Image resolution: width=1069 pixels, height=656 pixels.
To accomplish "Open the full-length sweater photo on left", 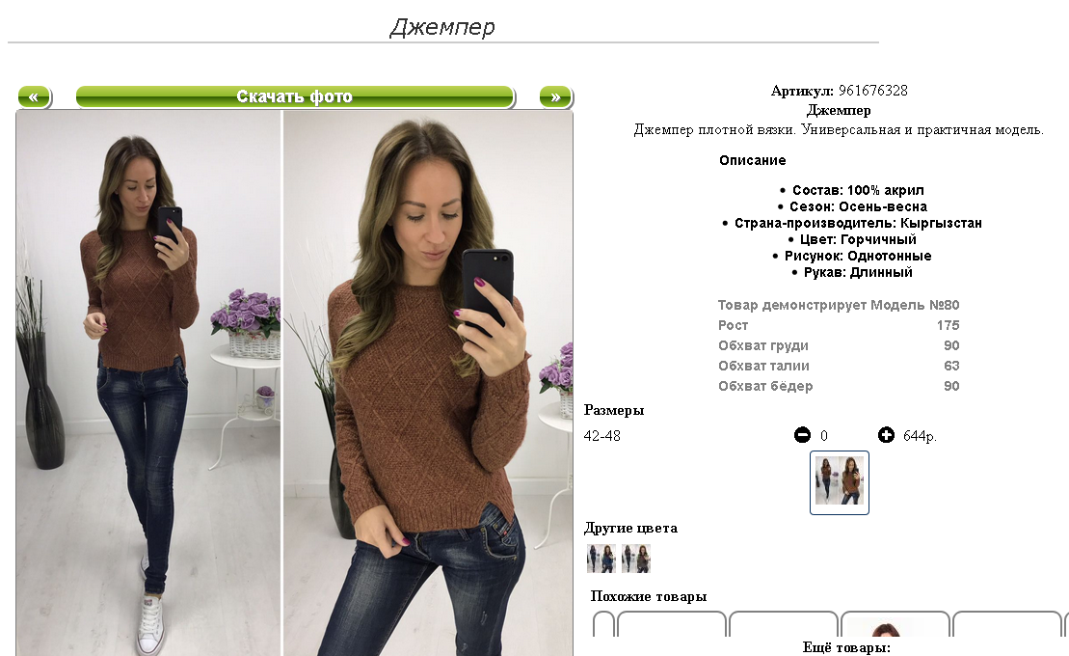I will click(148, 383).
